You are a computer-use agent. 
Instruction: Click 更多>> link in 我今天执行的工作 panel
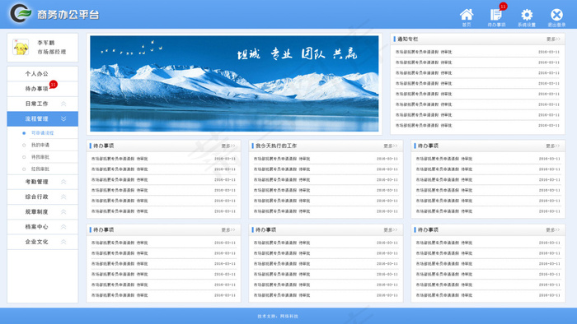(x=391, y=146)
